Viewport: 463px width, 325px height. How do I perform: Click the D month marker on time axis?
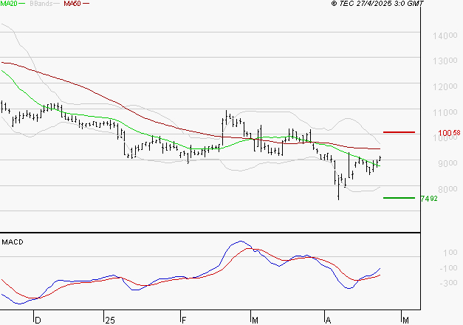coord(38,320)
